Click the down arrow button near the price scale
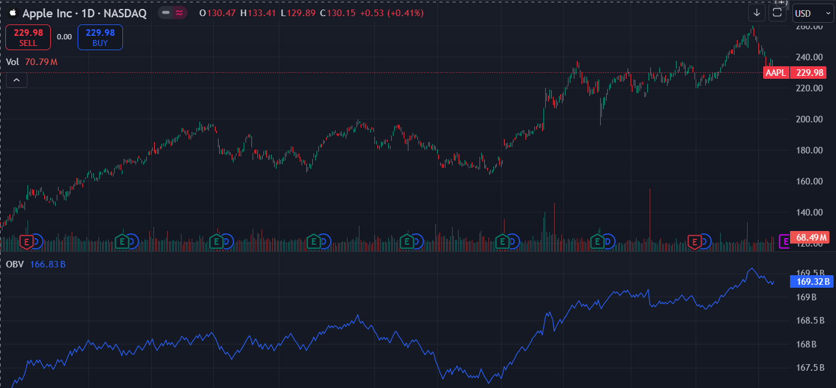This screenshot has width=836, height=388. [x=757, y=13]
